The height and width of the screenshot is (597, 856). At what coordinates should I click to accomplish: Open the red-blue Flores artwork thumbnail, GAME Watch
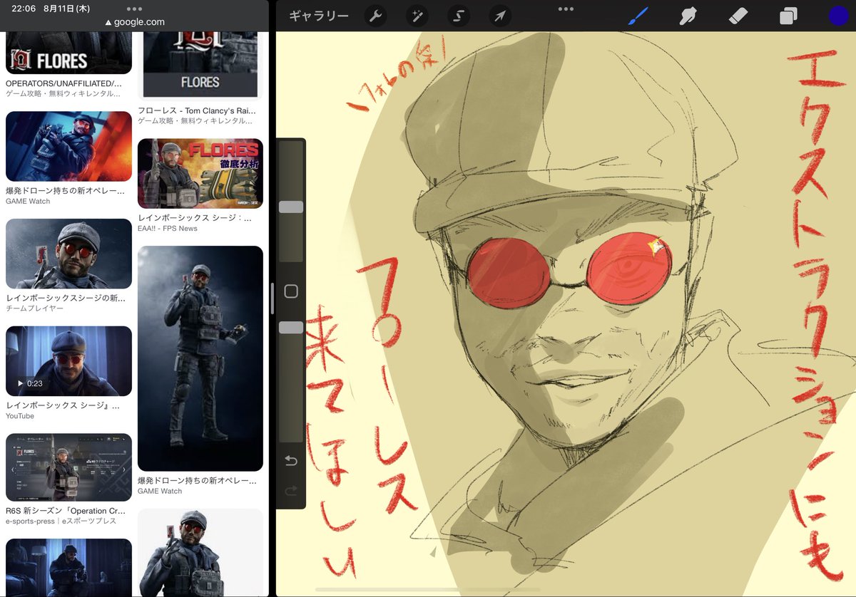(x=68, y=146)
